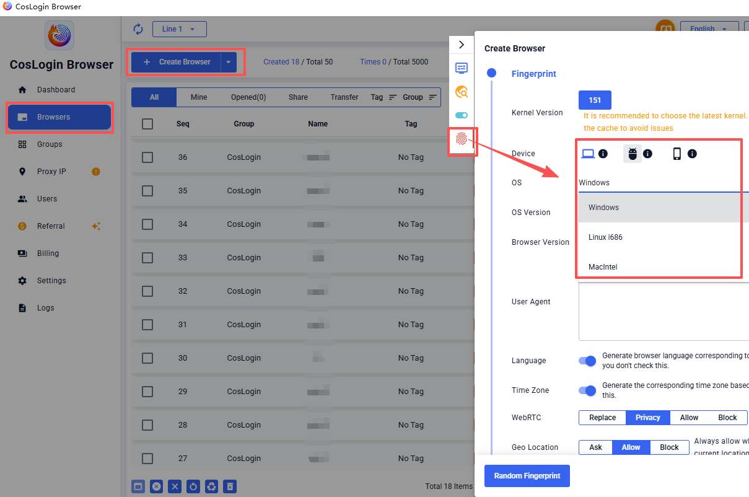The image size is (749, 497).
Task: Open the Proxy IP page in sidebar
Action: point(59,172)
